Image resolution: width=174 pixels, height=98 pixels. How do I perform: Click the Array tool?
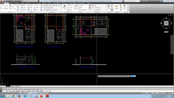[x=36, y=10]
